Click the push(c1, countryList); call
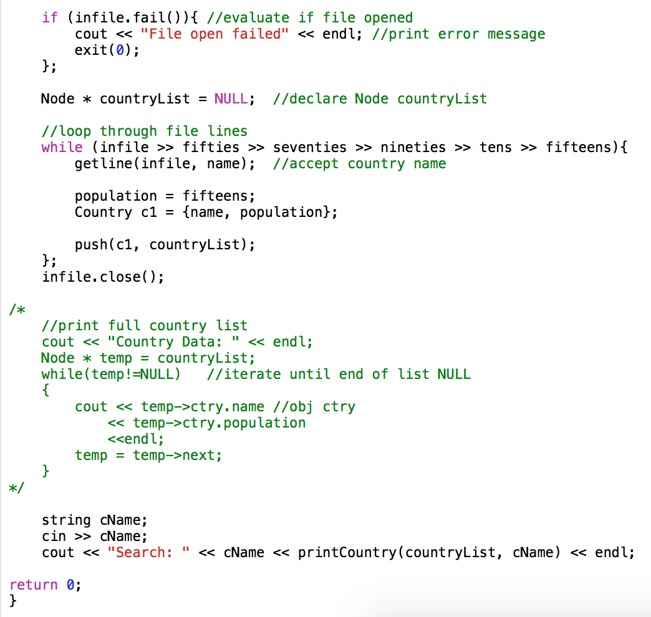Image resolution: width=651 pixels, height=617 pixels. [165, 244]
